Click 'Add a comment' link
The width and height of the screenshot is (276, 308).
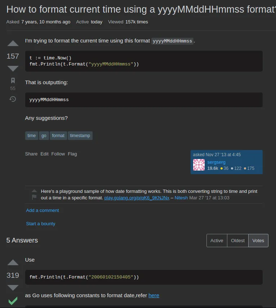point(43,210)
